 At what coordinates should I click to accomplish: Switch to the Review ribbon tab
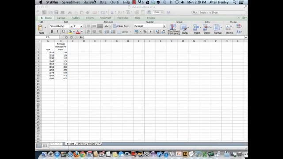151,18
